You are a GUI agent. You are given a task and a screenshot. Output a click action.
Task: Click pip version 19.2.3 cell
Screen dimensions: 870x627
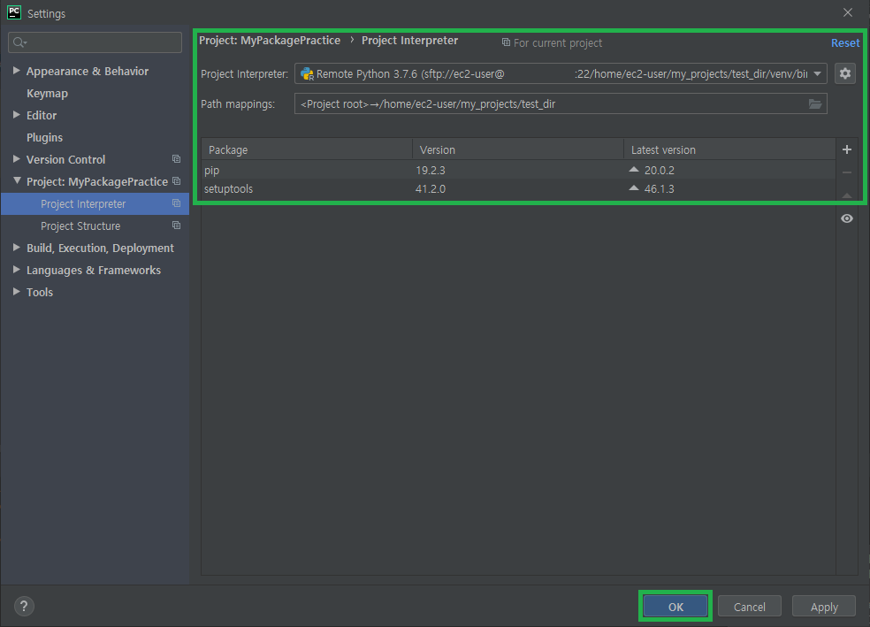[x=431, y=171]
